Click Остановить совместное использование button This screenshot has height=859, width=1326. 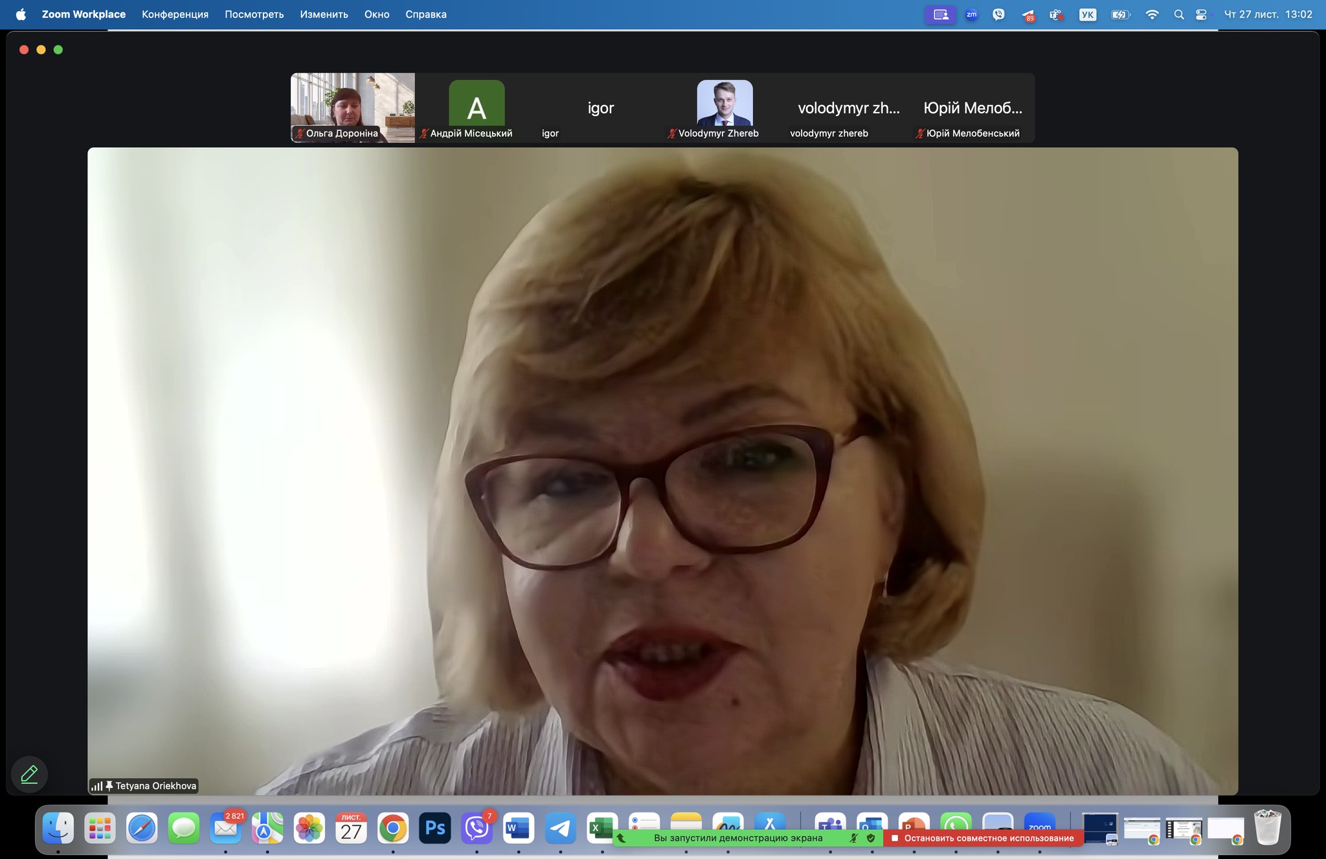[983, 838]
